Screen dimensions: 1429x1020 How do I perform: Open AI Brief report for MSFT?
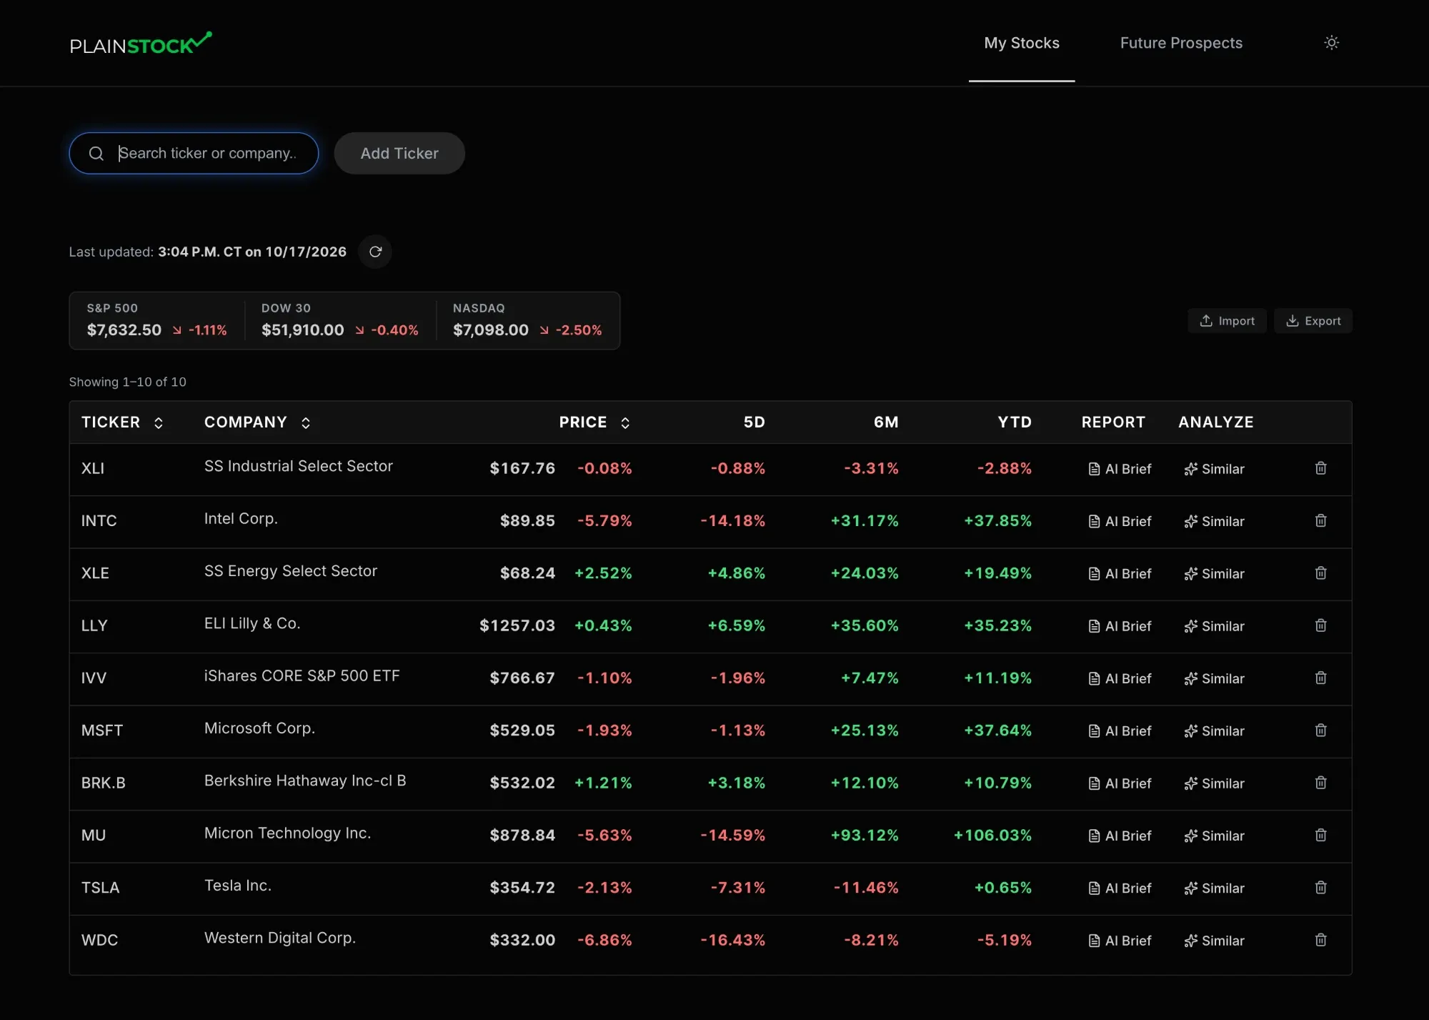(x=1120, y=731)
